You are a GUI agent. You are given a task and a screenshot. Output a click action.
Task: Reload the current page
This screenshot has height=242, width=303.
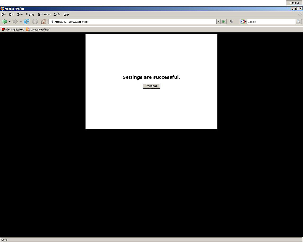click(x=27, y=22)
